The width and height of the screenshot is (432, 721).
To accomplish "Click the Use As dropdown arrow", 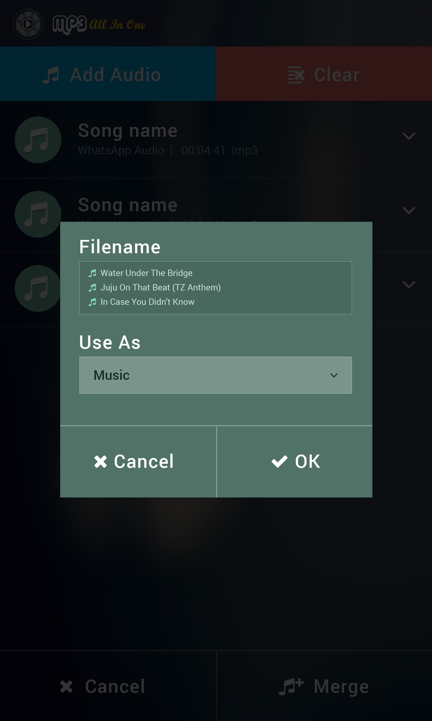I will (334, 375).
